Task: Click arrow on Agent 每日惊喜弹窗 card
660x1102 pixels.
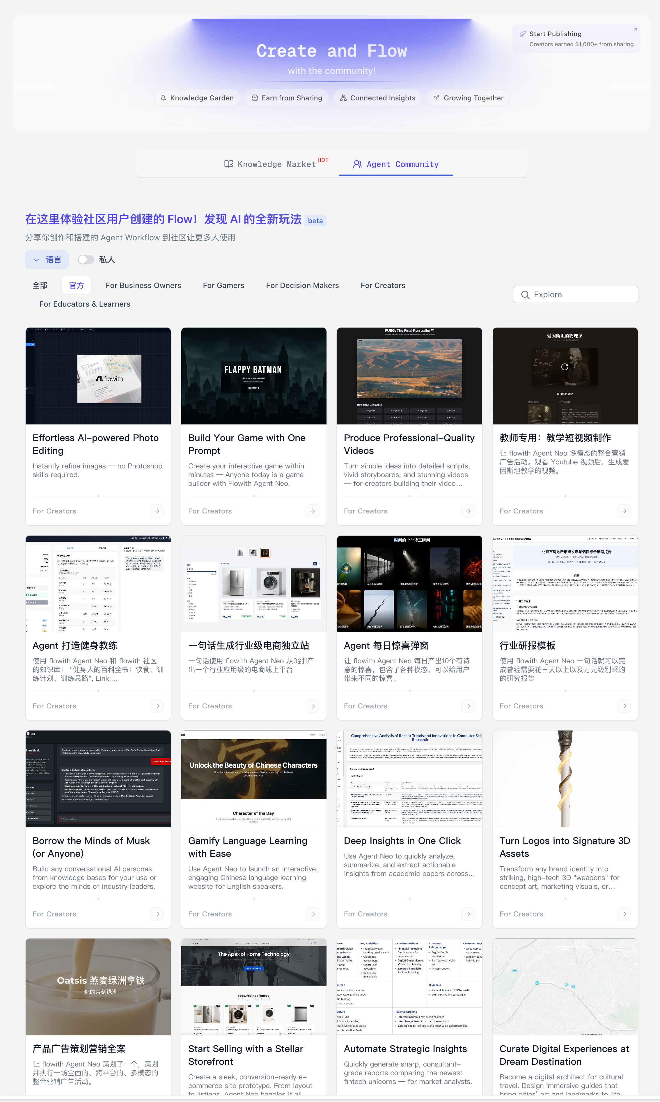Action: 468,706
